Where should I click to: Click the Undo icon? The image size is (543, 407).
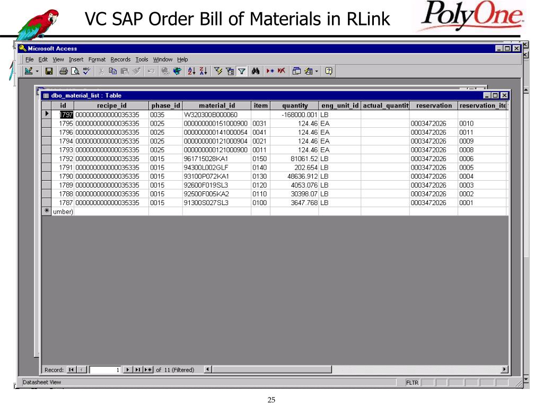(151, 72)
